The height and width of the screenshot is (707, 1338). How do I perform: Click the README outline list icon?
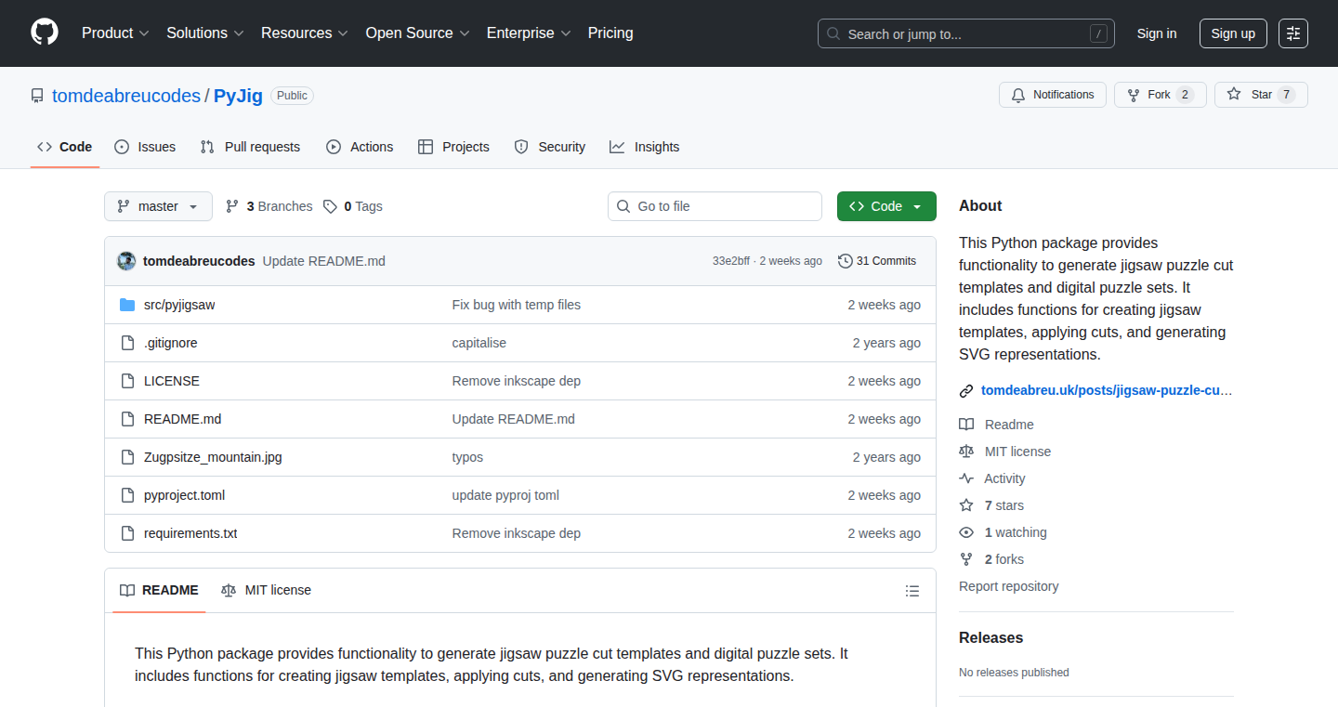912,591
